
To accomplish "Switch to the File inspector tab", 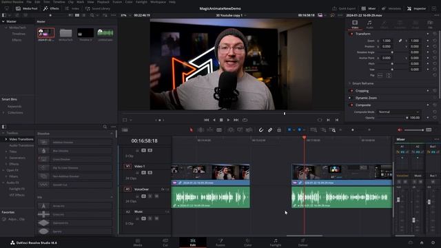I will [x=430, y=24].
